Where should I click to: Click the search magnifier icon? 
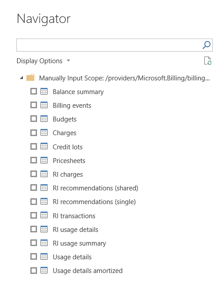point(207,45)
